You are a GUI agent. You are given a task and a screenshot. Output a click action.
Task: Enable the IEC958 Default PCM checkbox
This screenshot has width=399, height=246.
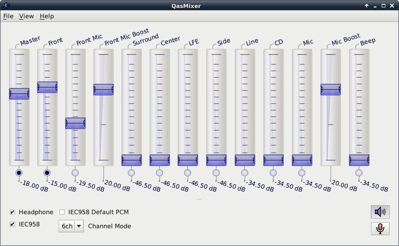point(62,212)
